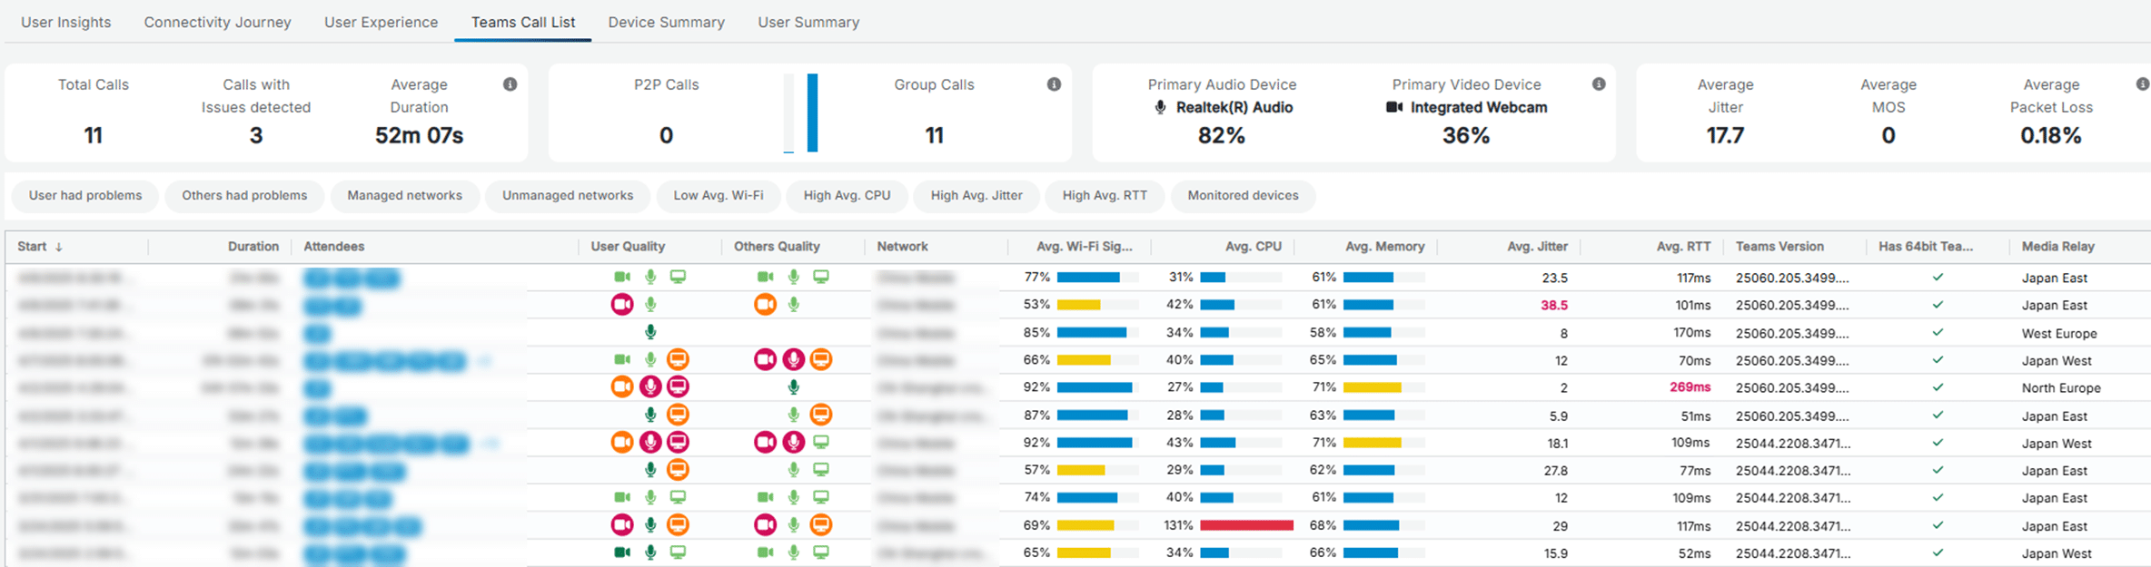Click red screen-share icon in the North Europe row

click(678, 387)
